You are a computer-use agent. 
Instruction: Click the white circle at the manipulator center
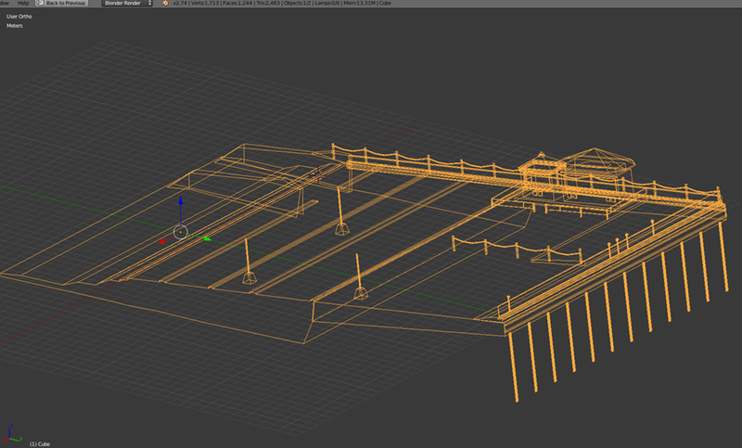[x=181, y=232]
